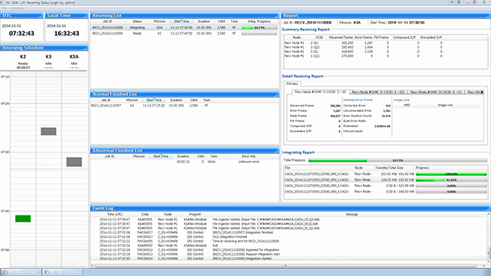Click the Image Line column header
The height and width of the screenshot is (276, 491).
pos(445,105)
